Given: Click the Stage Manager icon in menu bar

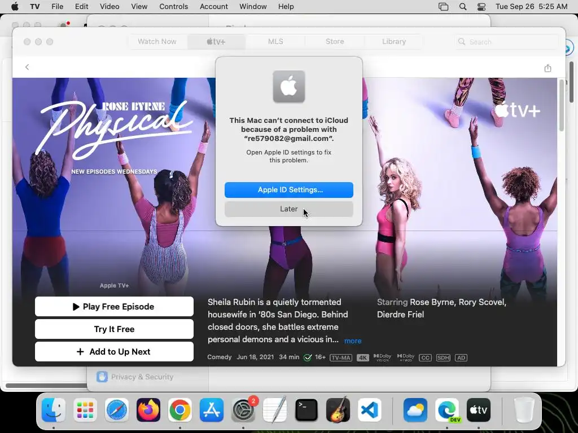Looking at the screenshot, I should click(444, 7).
